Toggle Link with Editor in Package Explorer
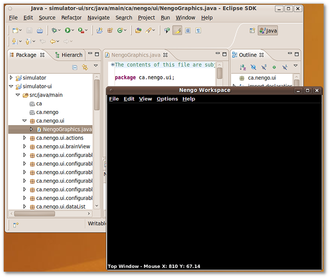 [x=85, y=67]
